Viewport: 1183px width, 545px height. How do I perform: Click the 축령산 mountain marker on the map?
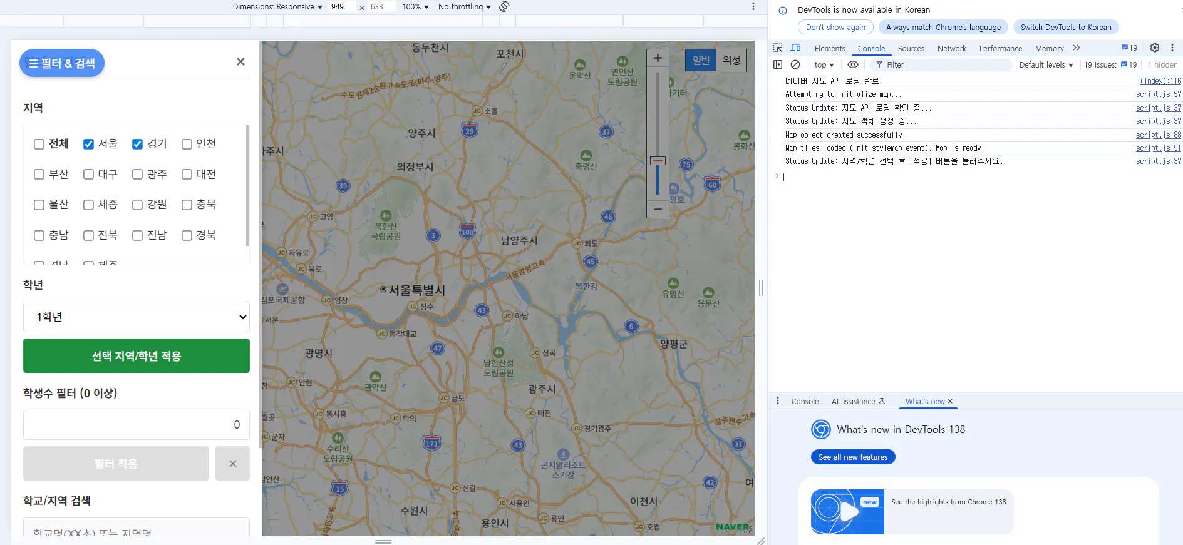[586, 155]
